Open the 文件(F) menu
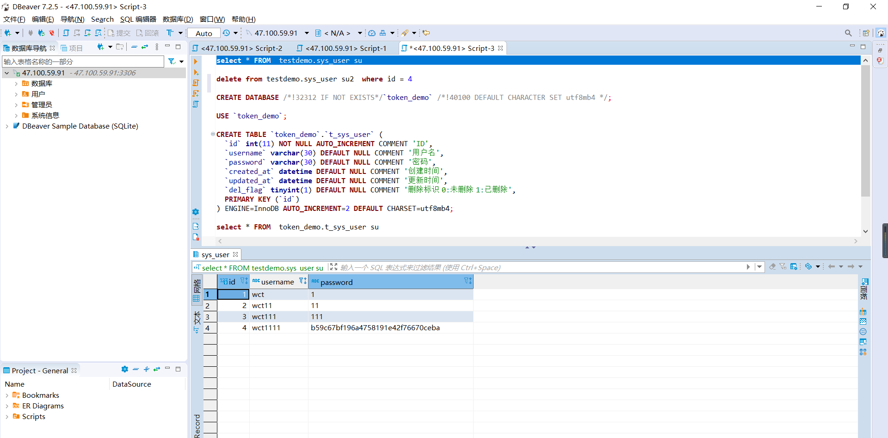This screenshot has width=888, height=438. (14, 19)
